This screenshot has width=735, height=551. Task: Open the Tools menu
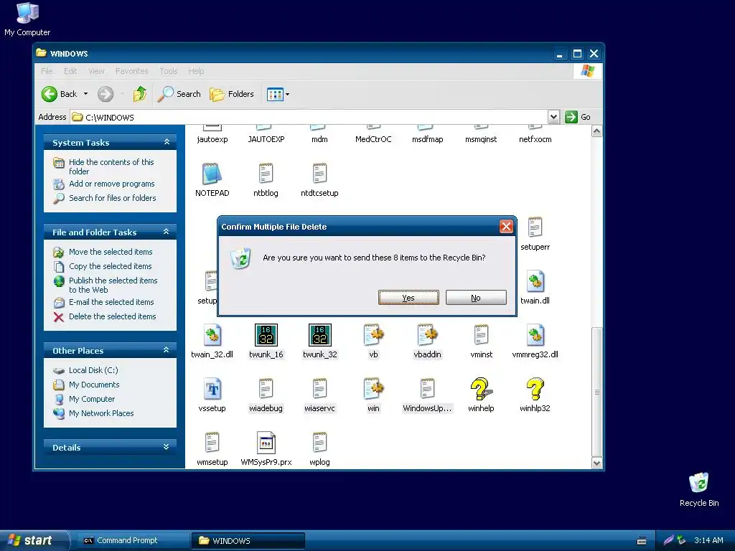(168, 71)
